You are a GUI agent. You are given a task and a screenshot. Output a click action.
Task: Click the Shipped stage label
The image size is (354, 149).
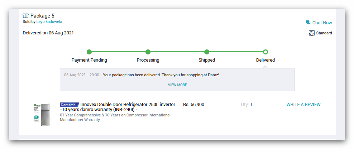pyautogui.click(x=207, y=60)
